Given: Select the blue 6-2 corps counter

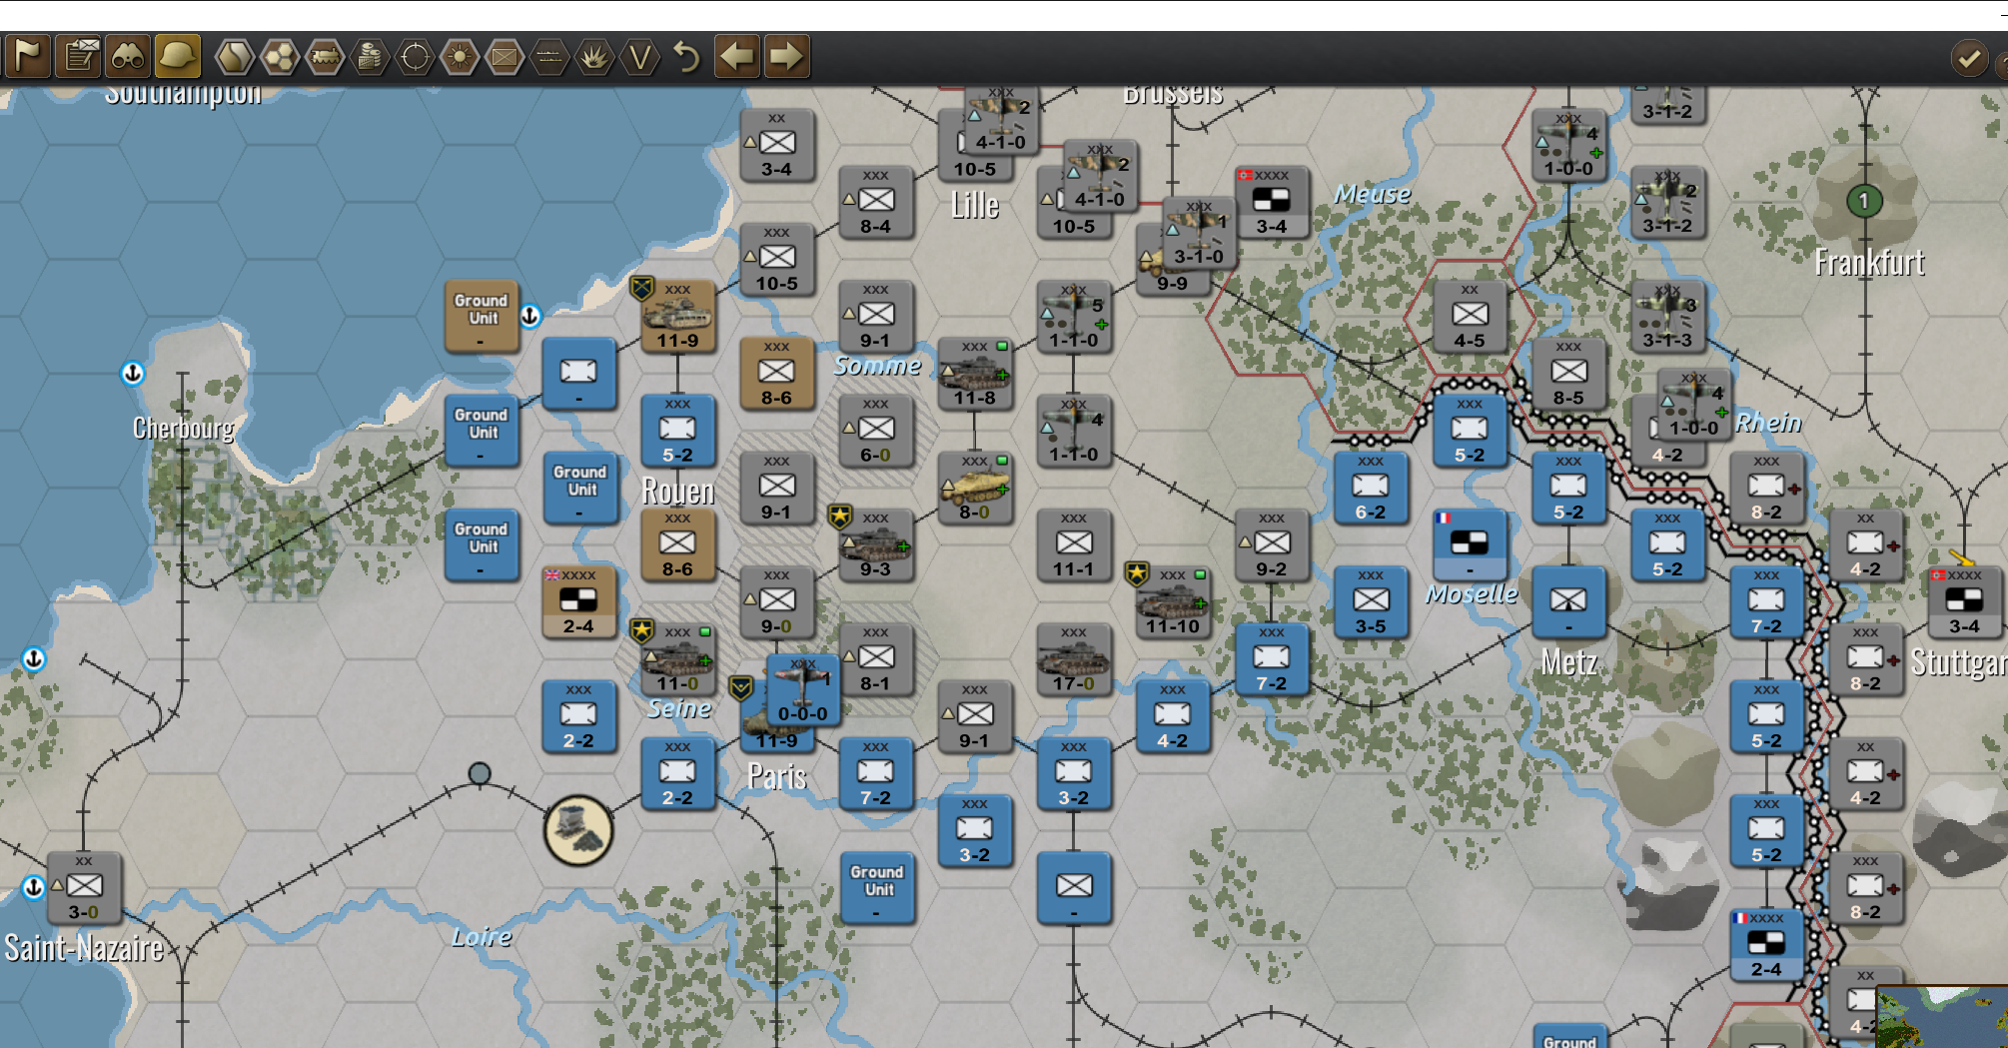Looking at the screenshot, I should [x=1370, y=488].
